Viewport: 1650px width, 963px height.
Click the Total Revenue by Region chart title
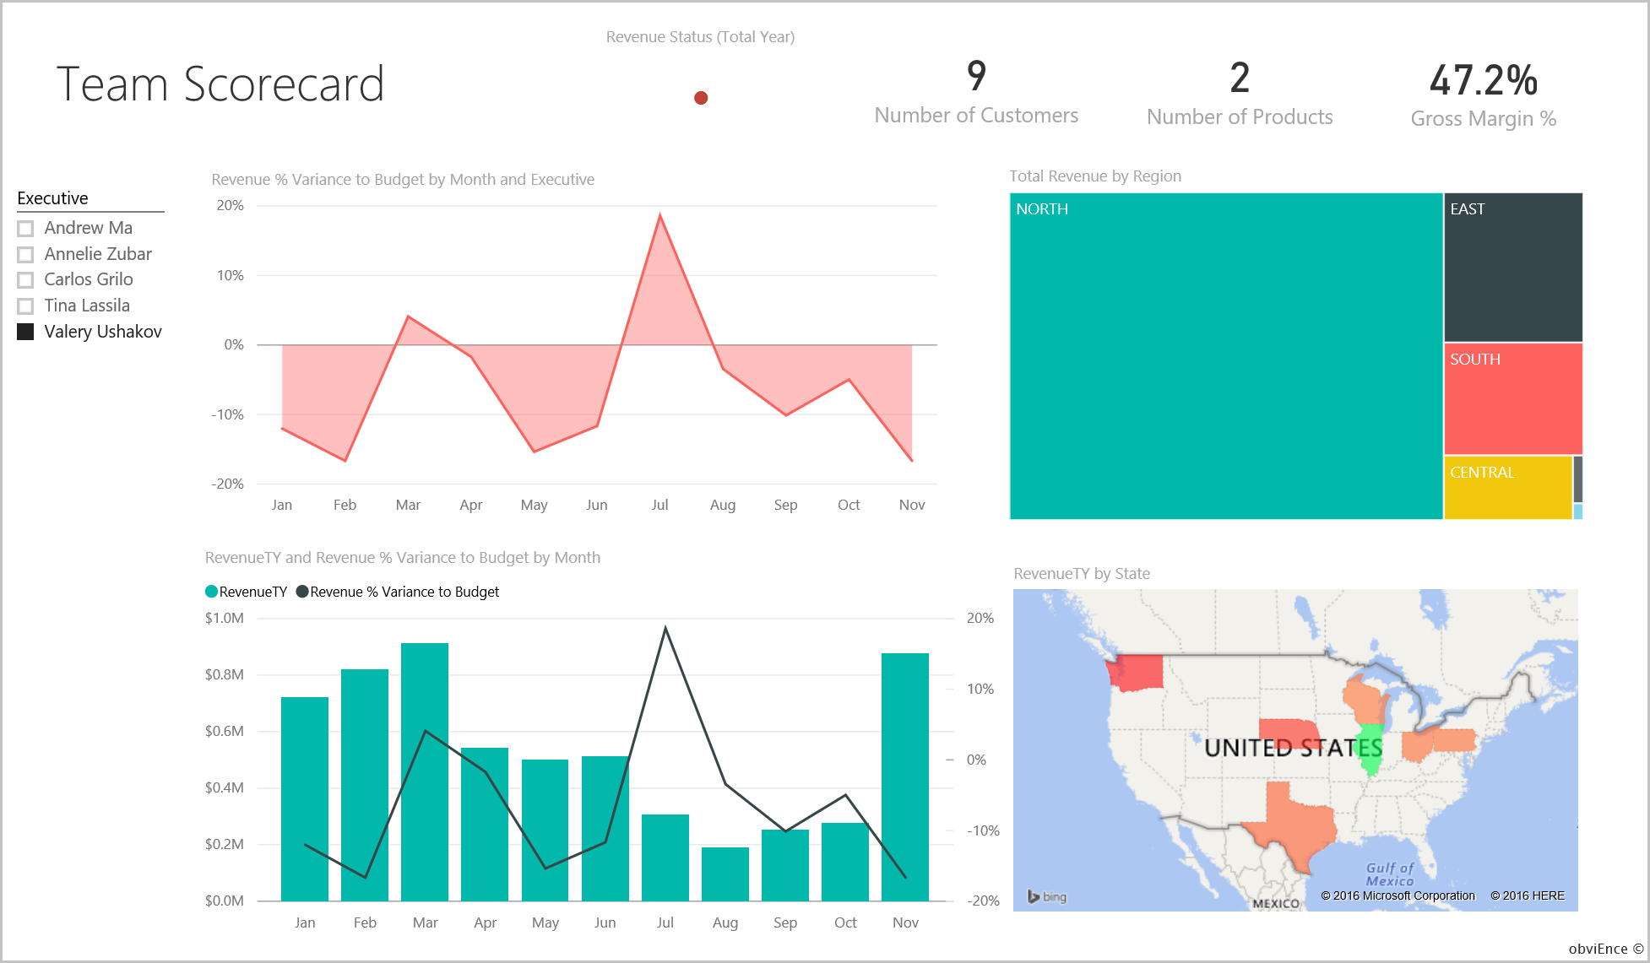click(x=1095, y=176)
